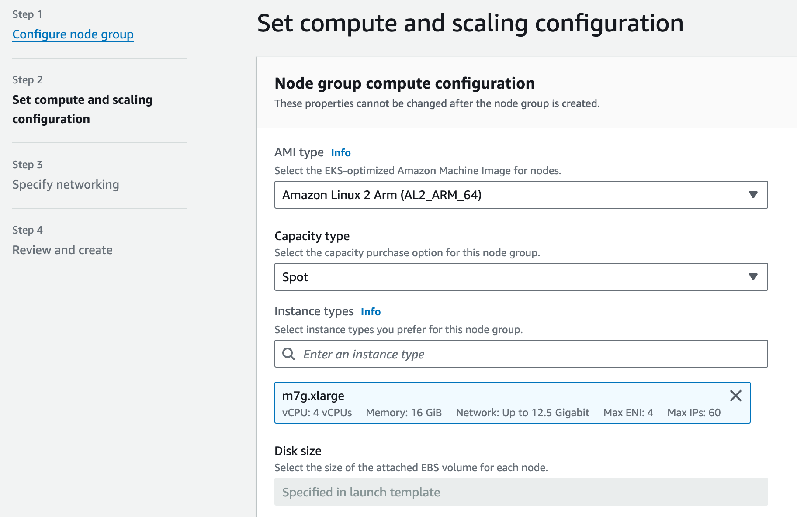Click the vCPU: 4 vCPUs detail

pos(317,413)
